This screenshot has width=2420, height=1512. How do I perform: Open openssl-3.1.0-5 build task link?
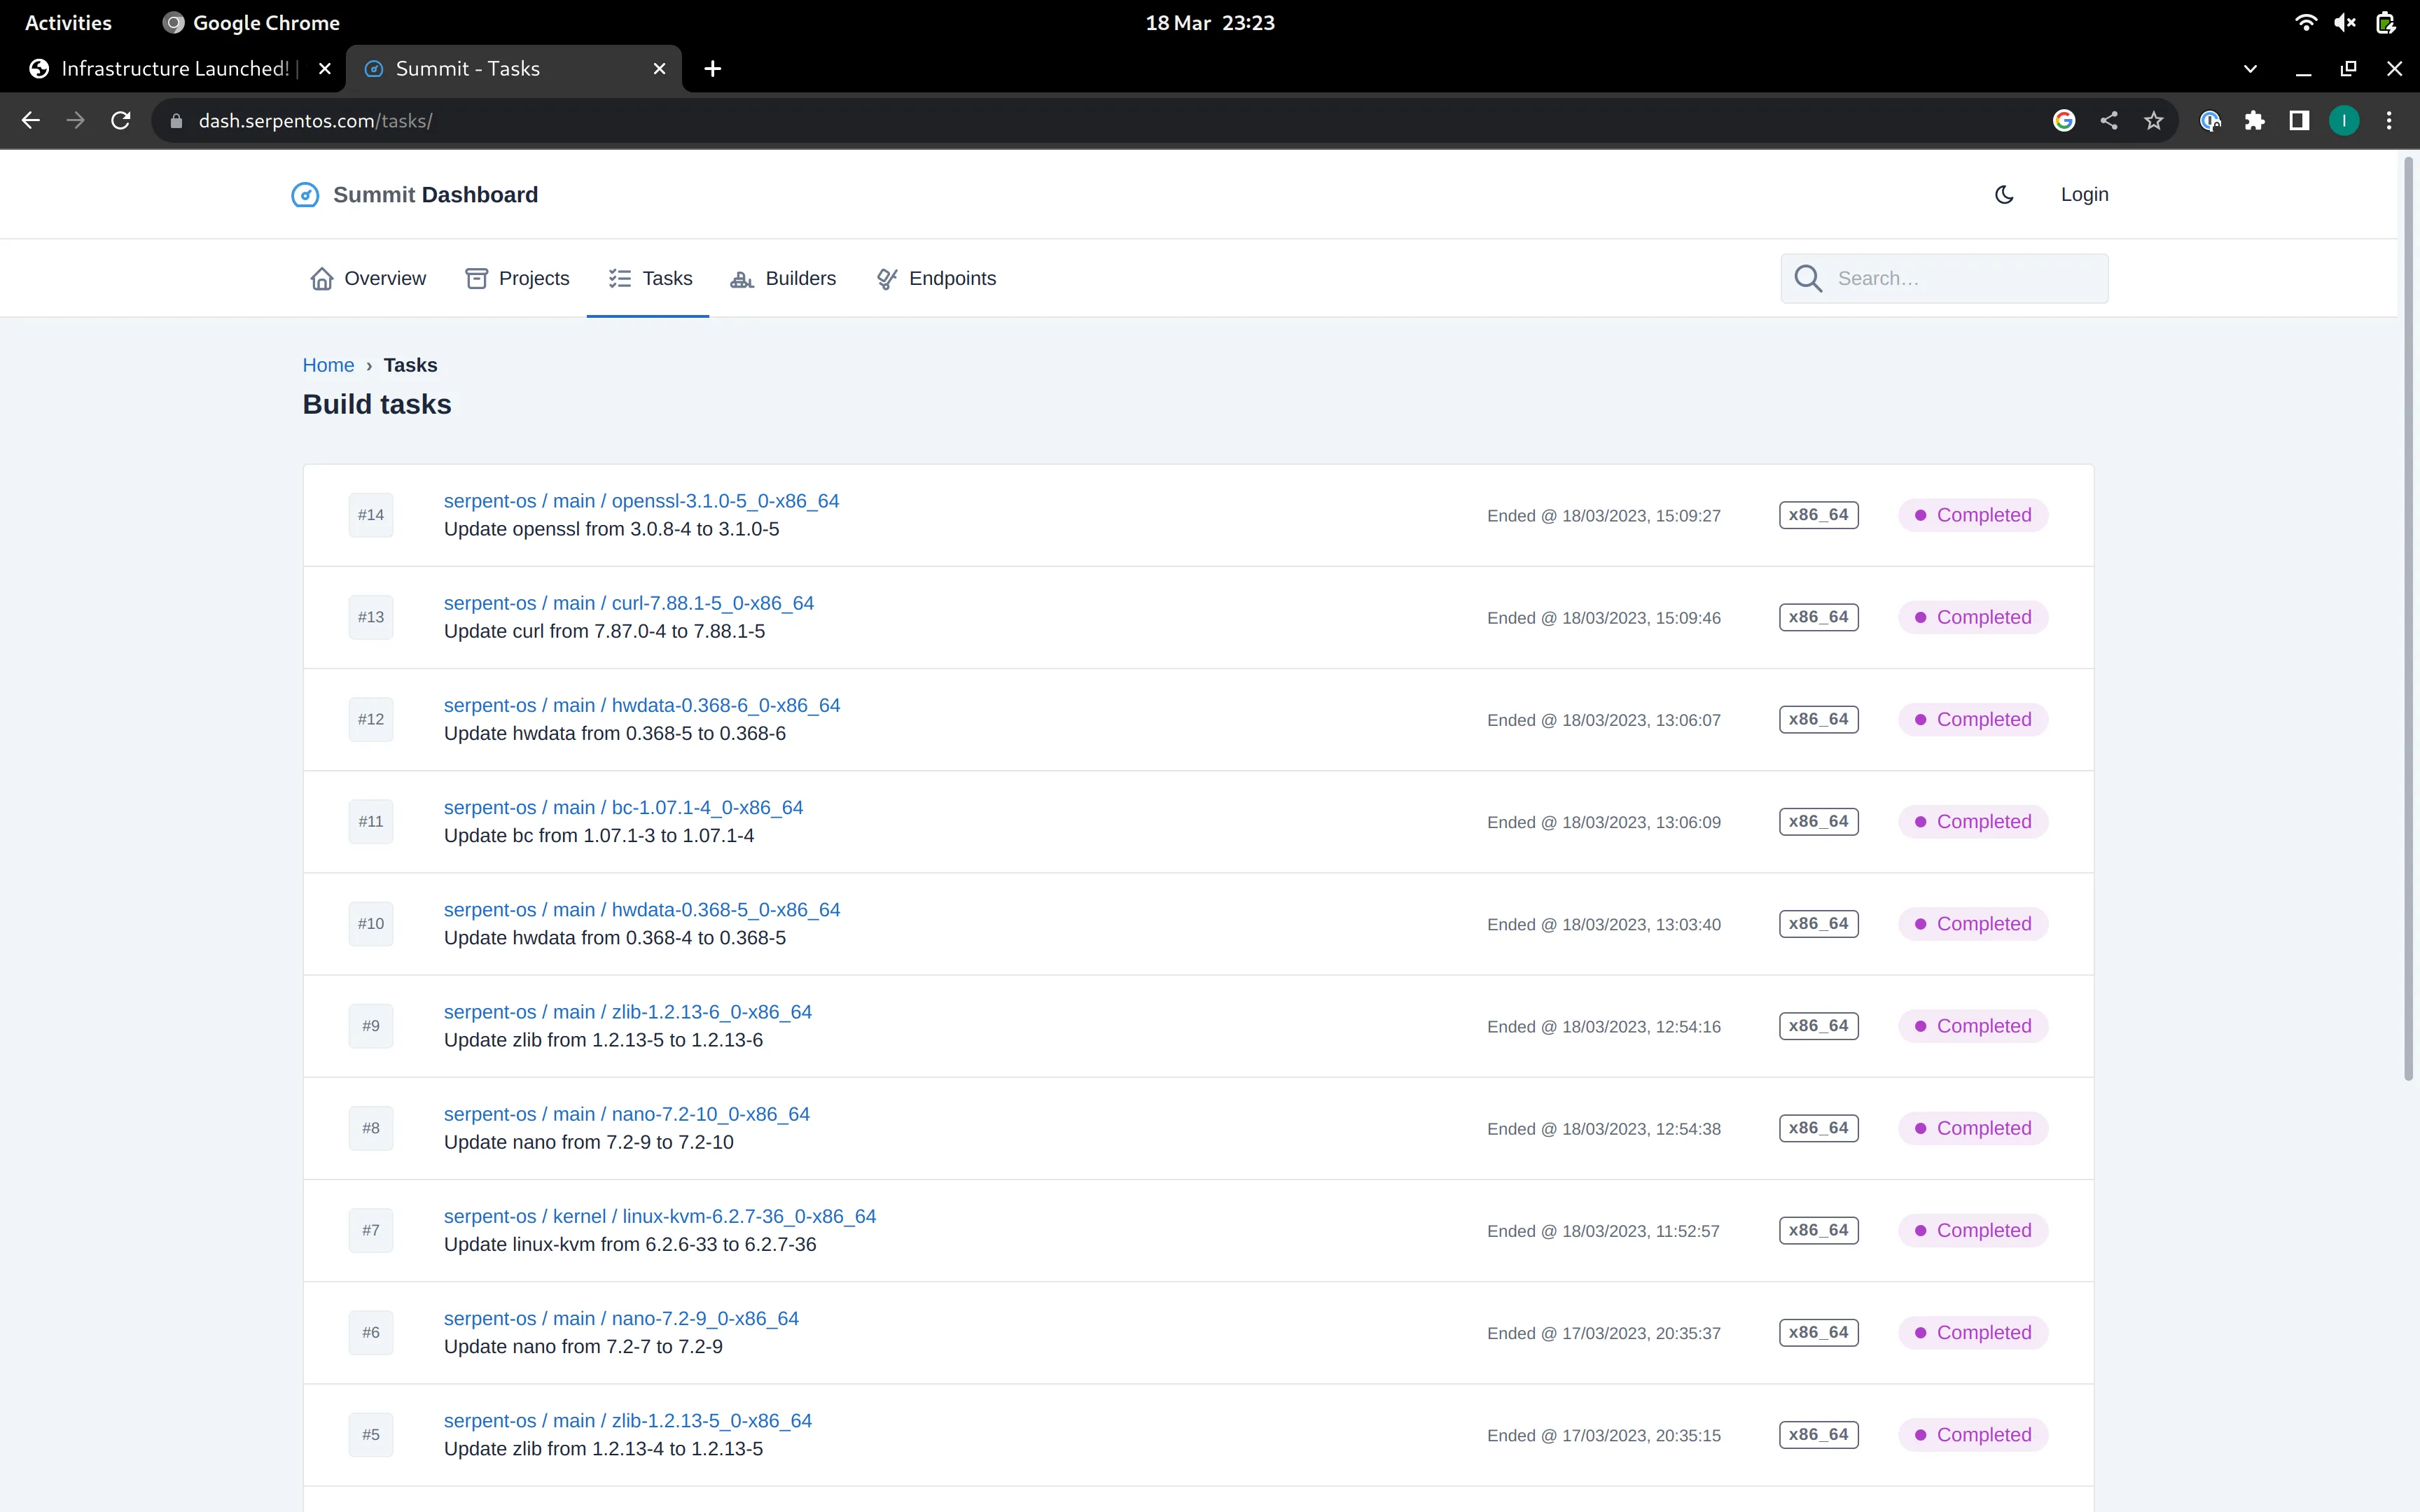point(641,501)
